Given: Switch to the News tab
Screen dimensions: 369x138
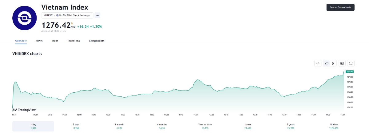Looking at the screenshot, I should pos(39,41).
